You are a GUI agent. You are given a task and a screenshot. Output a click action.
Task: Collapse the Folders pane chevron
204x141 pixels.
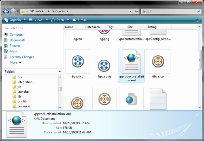60,71
